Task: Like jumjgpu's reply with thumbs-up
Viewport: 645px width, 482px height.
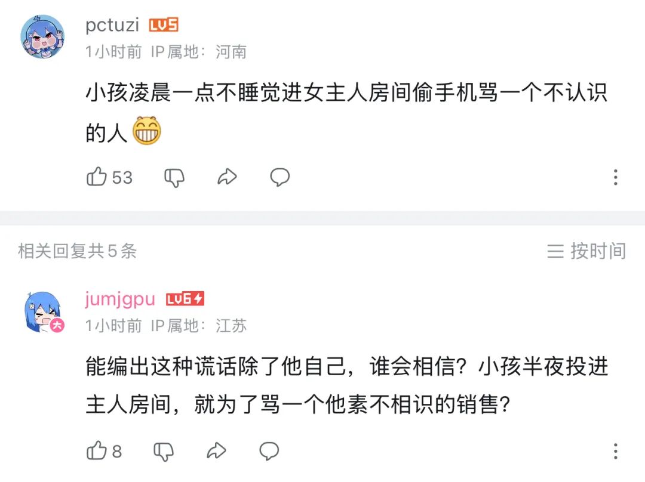Action: point(97,451)
